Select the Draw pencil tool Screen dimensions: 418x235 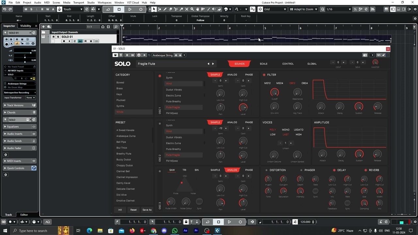tap(165, 9)
